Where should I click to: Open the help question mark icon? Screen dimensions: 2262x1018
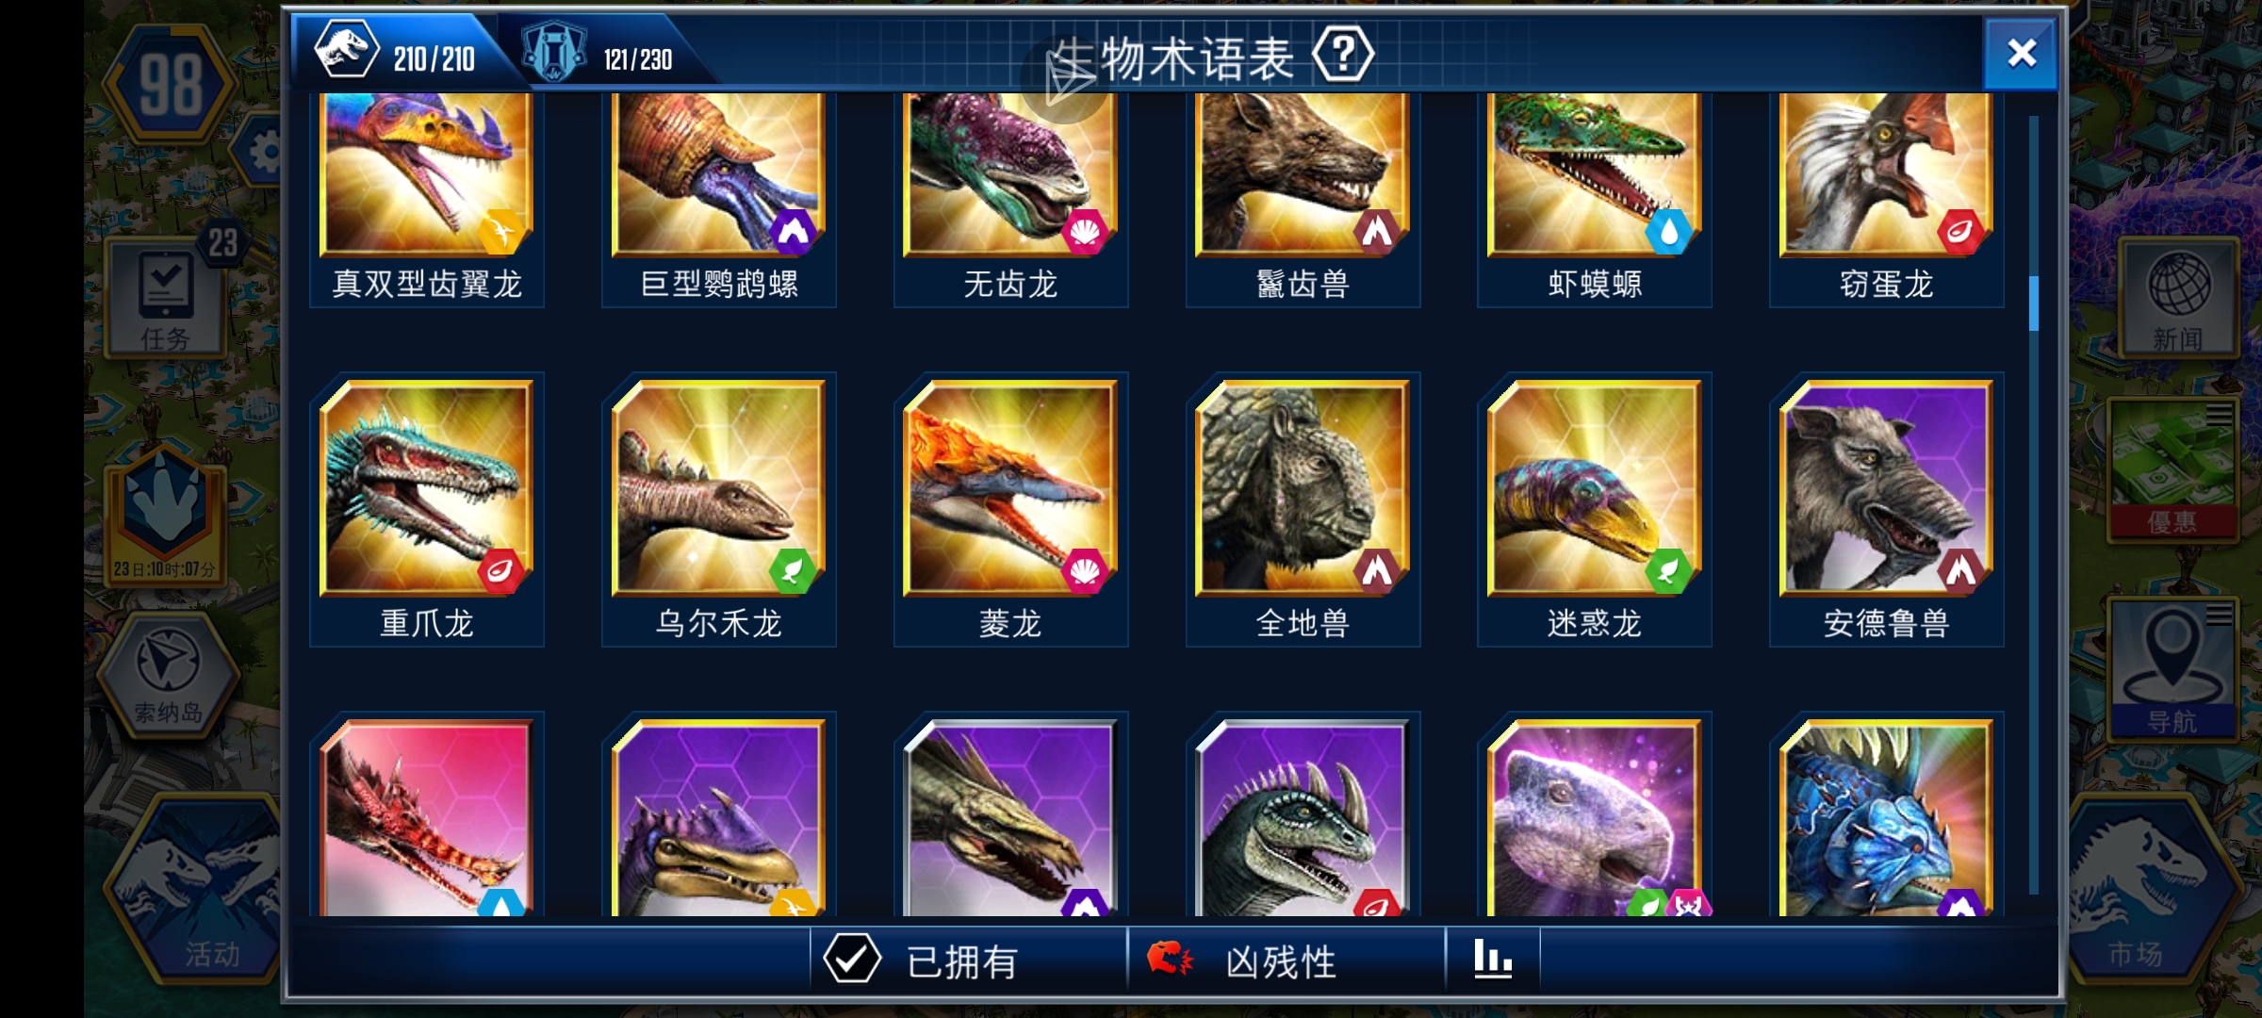click(1343, 56)
